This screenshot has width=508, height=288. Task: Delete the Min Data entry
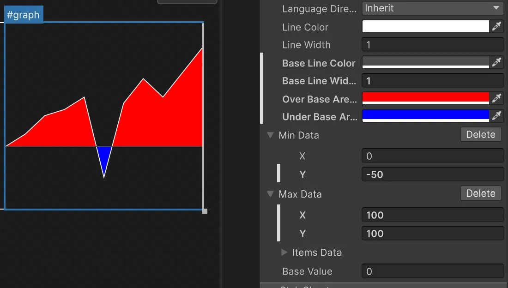[480, 134]
